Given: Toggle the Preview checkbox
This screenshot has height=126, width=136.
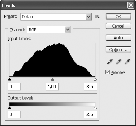Looking at the screenshot, I should point(107,72).
